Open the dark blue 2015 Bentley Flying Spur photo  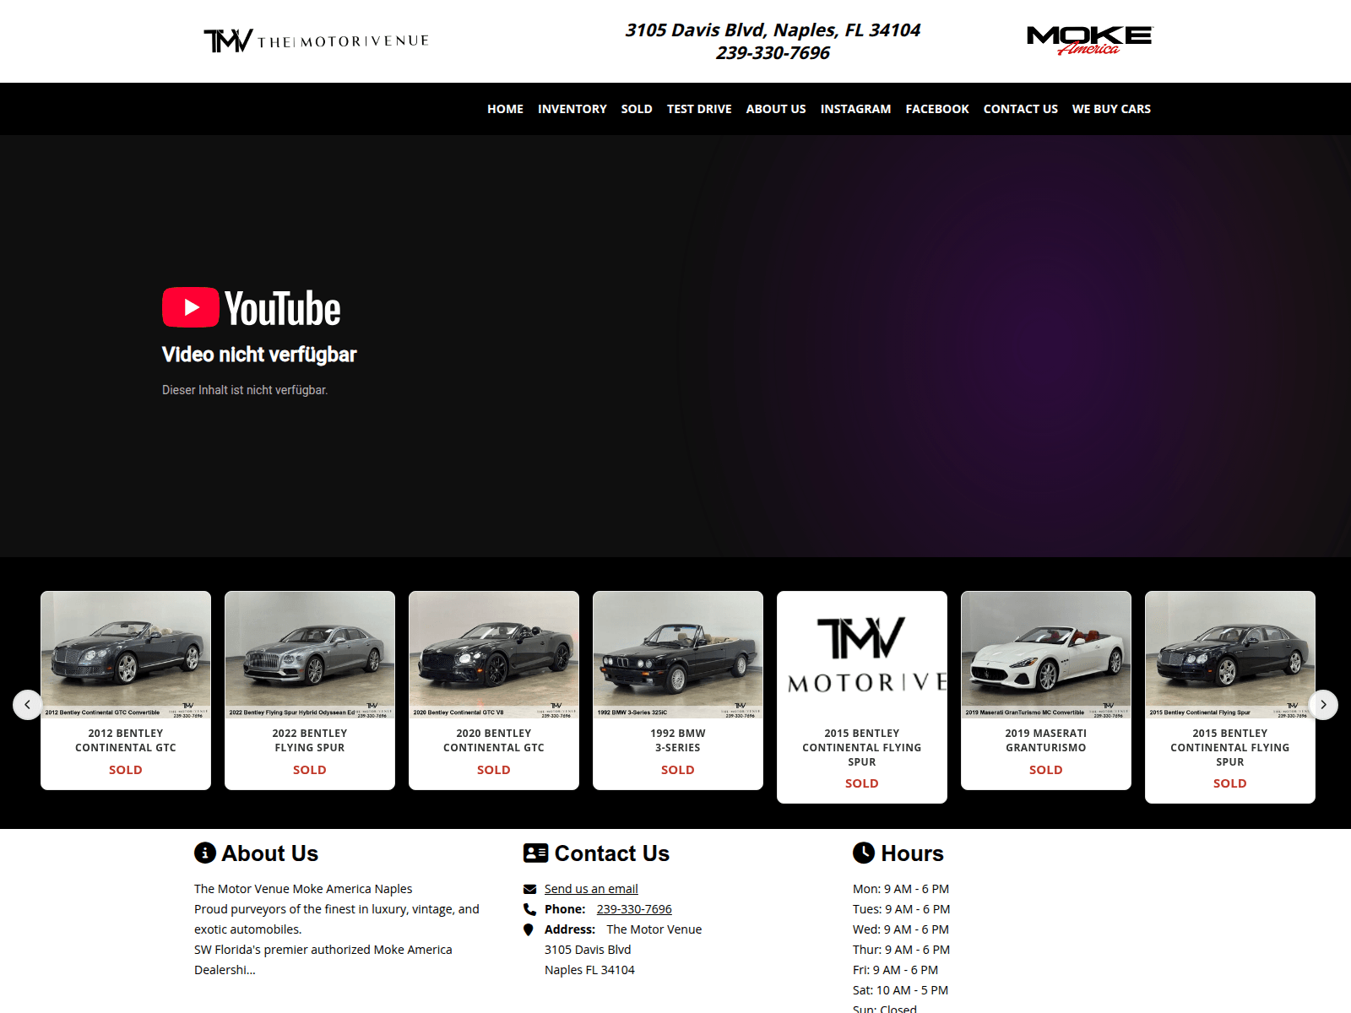1230,654
